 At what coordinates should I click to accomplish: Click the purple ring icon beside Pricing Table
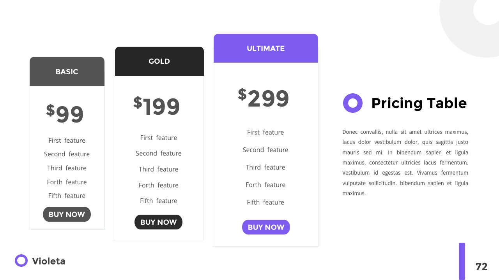point(352,103)
